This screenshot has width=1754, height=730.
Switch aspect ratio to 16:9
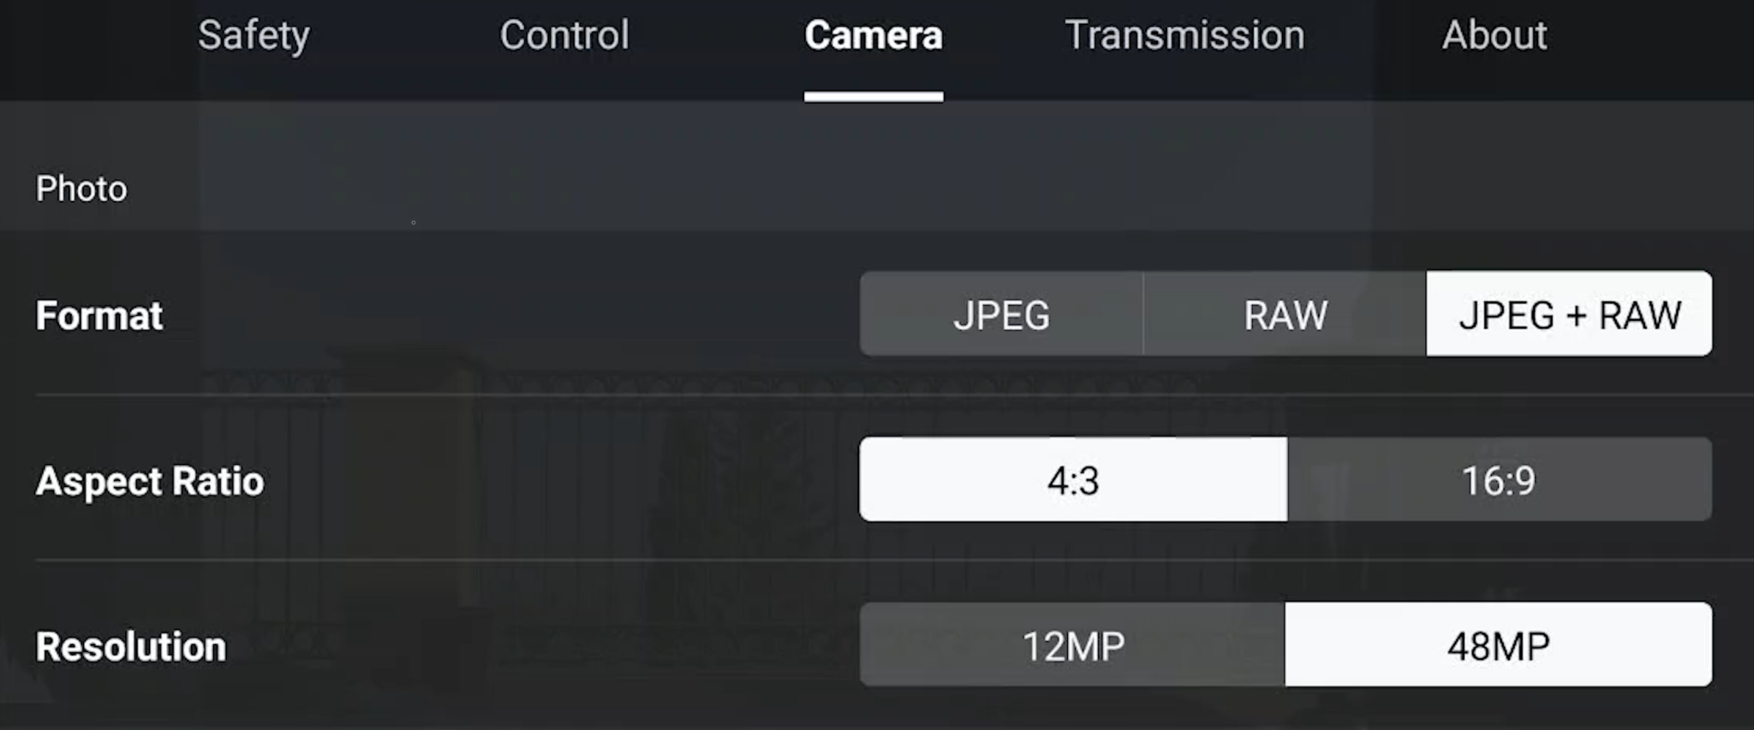coord(1501,479)
